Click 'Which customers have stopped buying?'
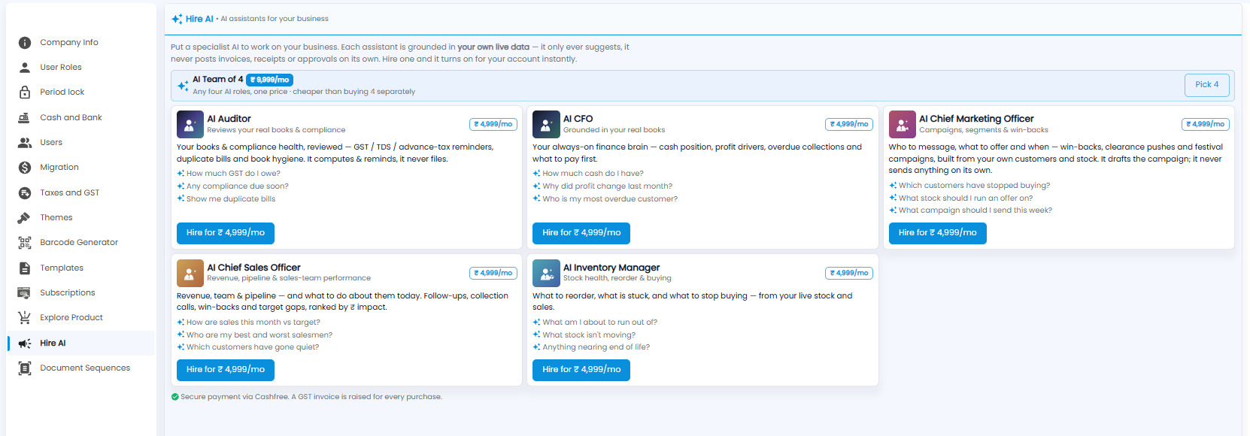The height and width of the screenshot is (436, 1250). tap(974, 186)
